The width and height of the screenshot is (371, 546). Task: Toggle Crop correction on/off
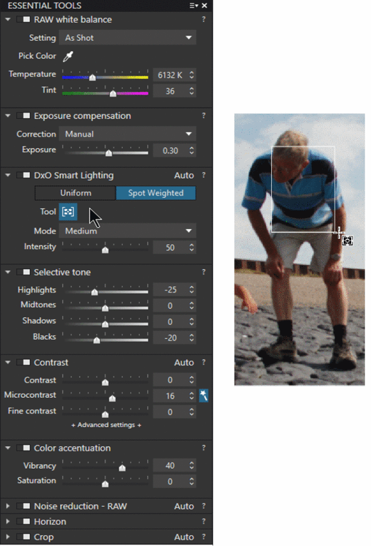(23, 536)
